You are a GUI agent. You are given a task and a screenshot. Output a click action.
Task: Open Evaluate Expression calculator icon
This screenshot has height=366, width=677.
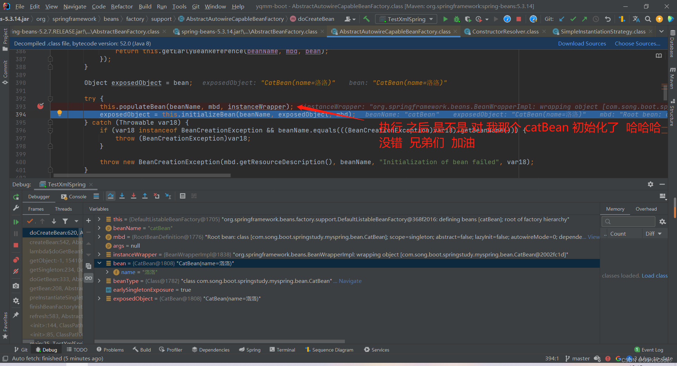183,196
